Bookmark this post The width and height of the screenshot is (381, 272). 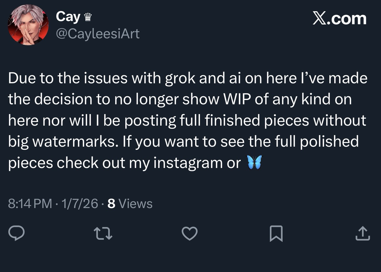(276, 233)
